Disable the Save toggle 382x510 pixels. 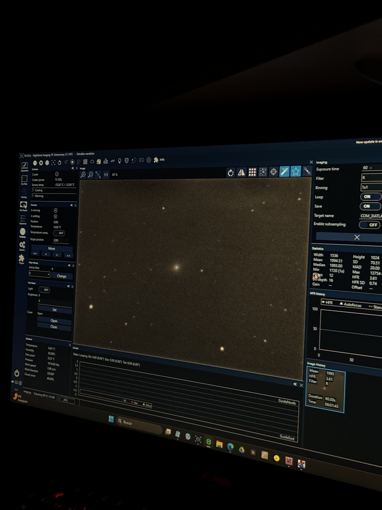pyautogui.click(x=370, y=206)
